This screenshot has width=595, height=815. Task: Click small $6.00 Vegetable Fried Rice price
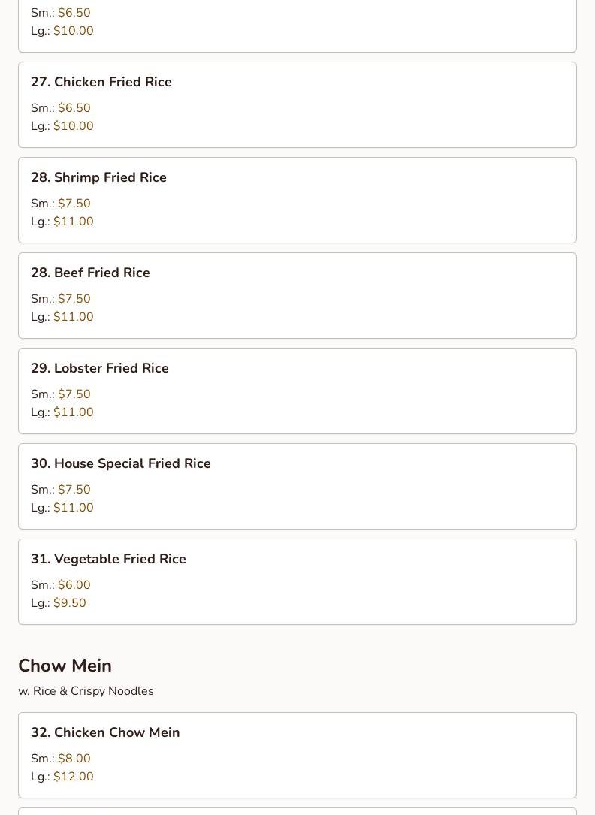tap(74, 584)
